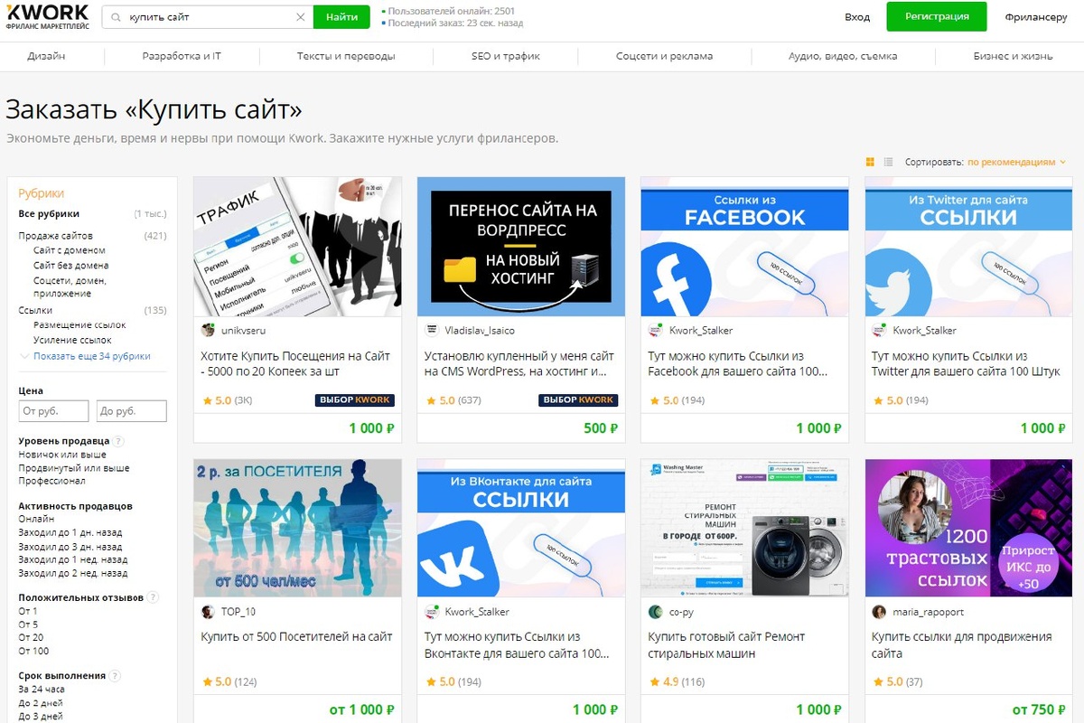
Task: Open Дизайн category menu
Action: tap(46, 56)
